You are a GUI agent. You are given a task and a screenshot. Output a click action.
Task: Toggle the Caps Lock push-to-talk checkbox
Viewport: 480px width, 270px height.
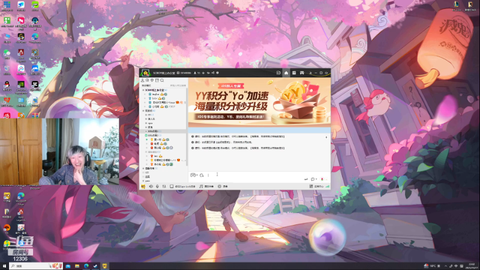pos(172,186)
